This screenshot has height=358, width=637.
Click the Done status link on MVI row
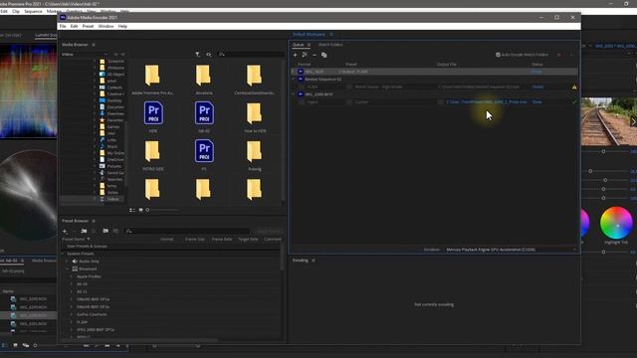click(x=536, y=101)
